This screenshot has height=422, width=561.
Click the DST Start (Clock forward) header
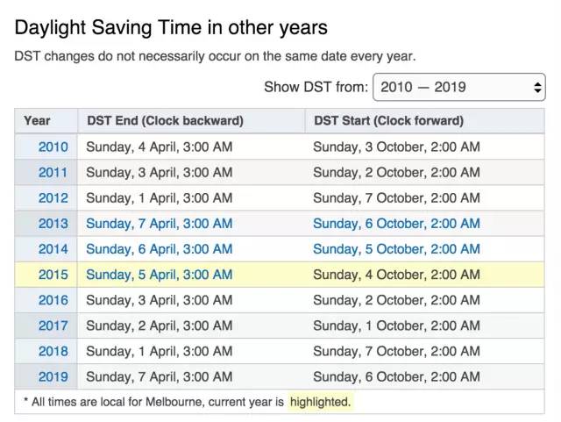(x=388, y=121)
